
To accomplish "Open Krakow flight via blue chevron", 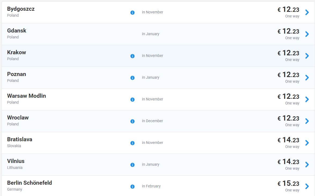I will 307,56.
